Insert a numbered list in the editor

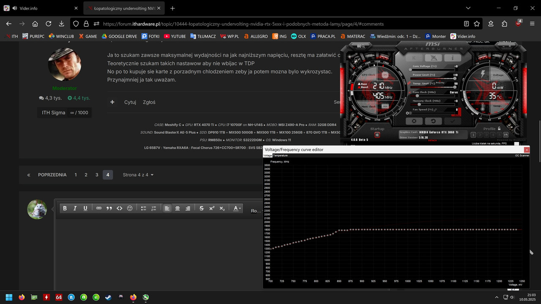(153, 208)
